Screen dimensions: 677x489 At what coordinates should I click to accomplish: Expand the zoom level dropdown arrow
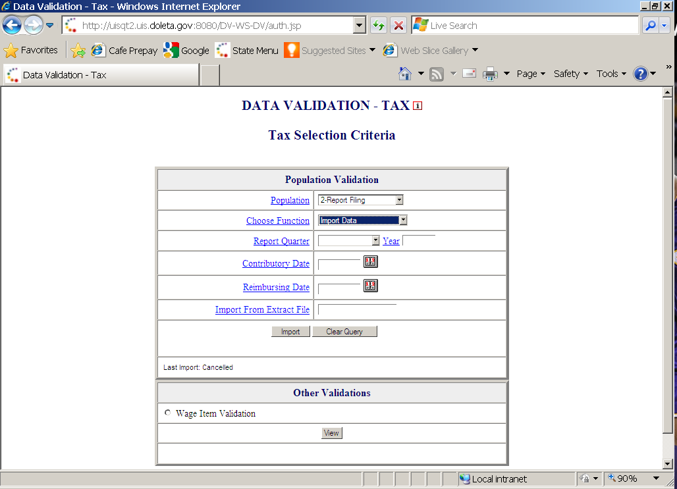point(656,478)
